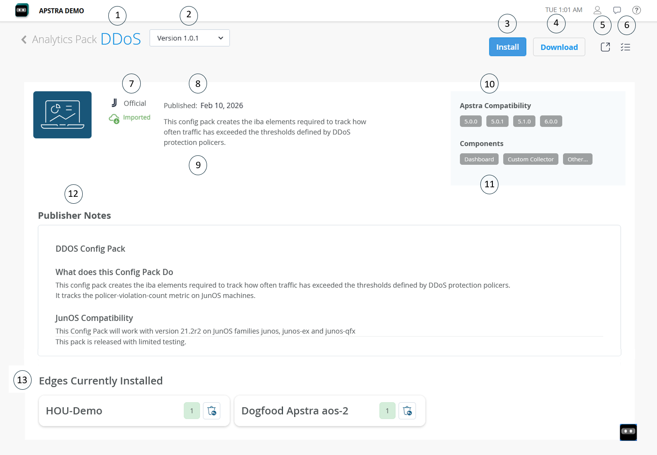Click Dogfood Apstra aos-2 green count badge
This screenshot has width=657, height=455.
pos(387,411)
